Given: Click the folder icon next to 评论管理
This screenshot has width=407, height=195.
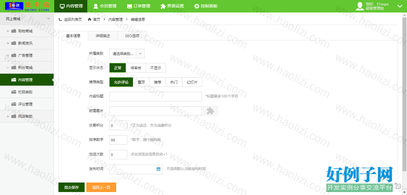Looking at the screenshot, I should pos(14,104).
